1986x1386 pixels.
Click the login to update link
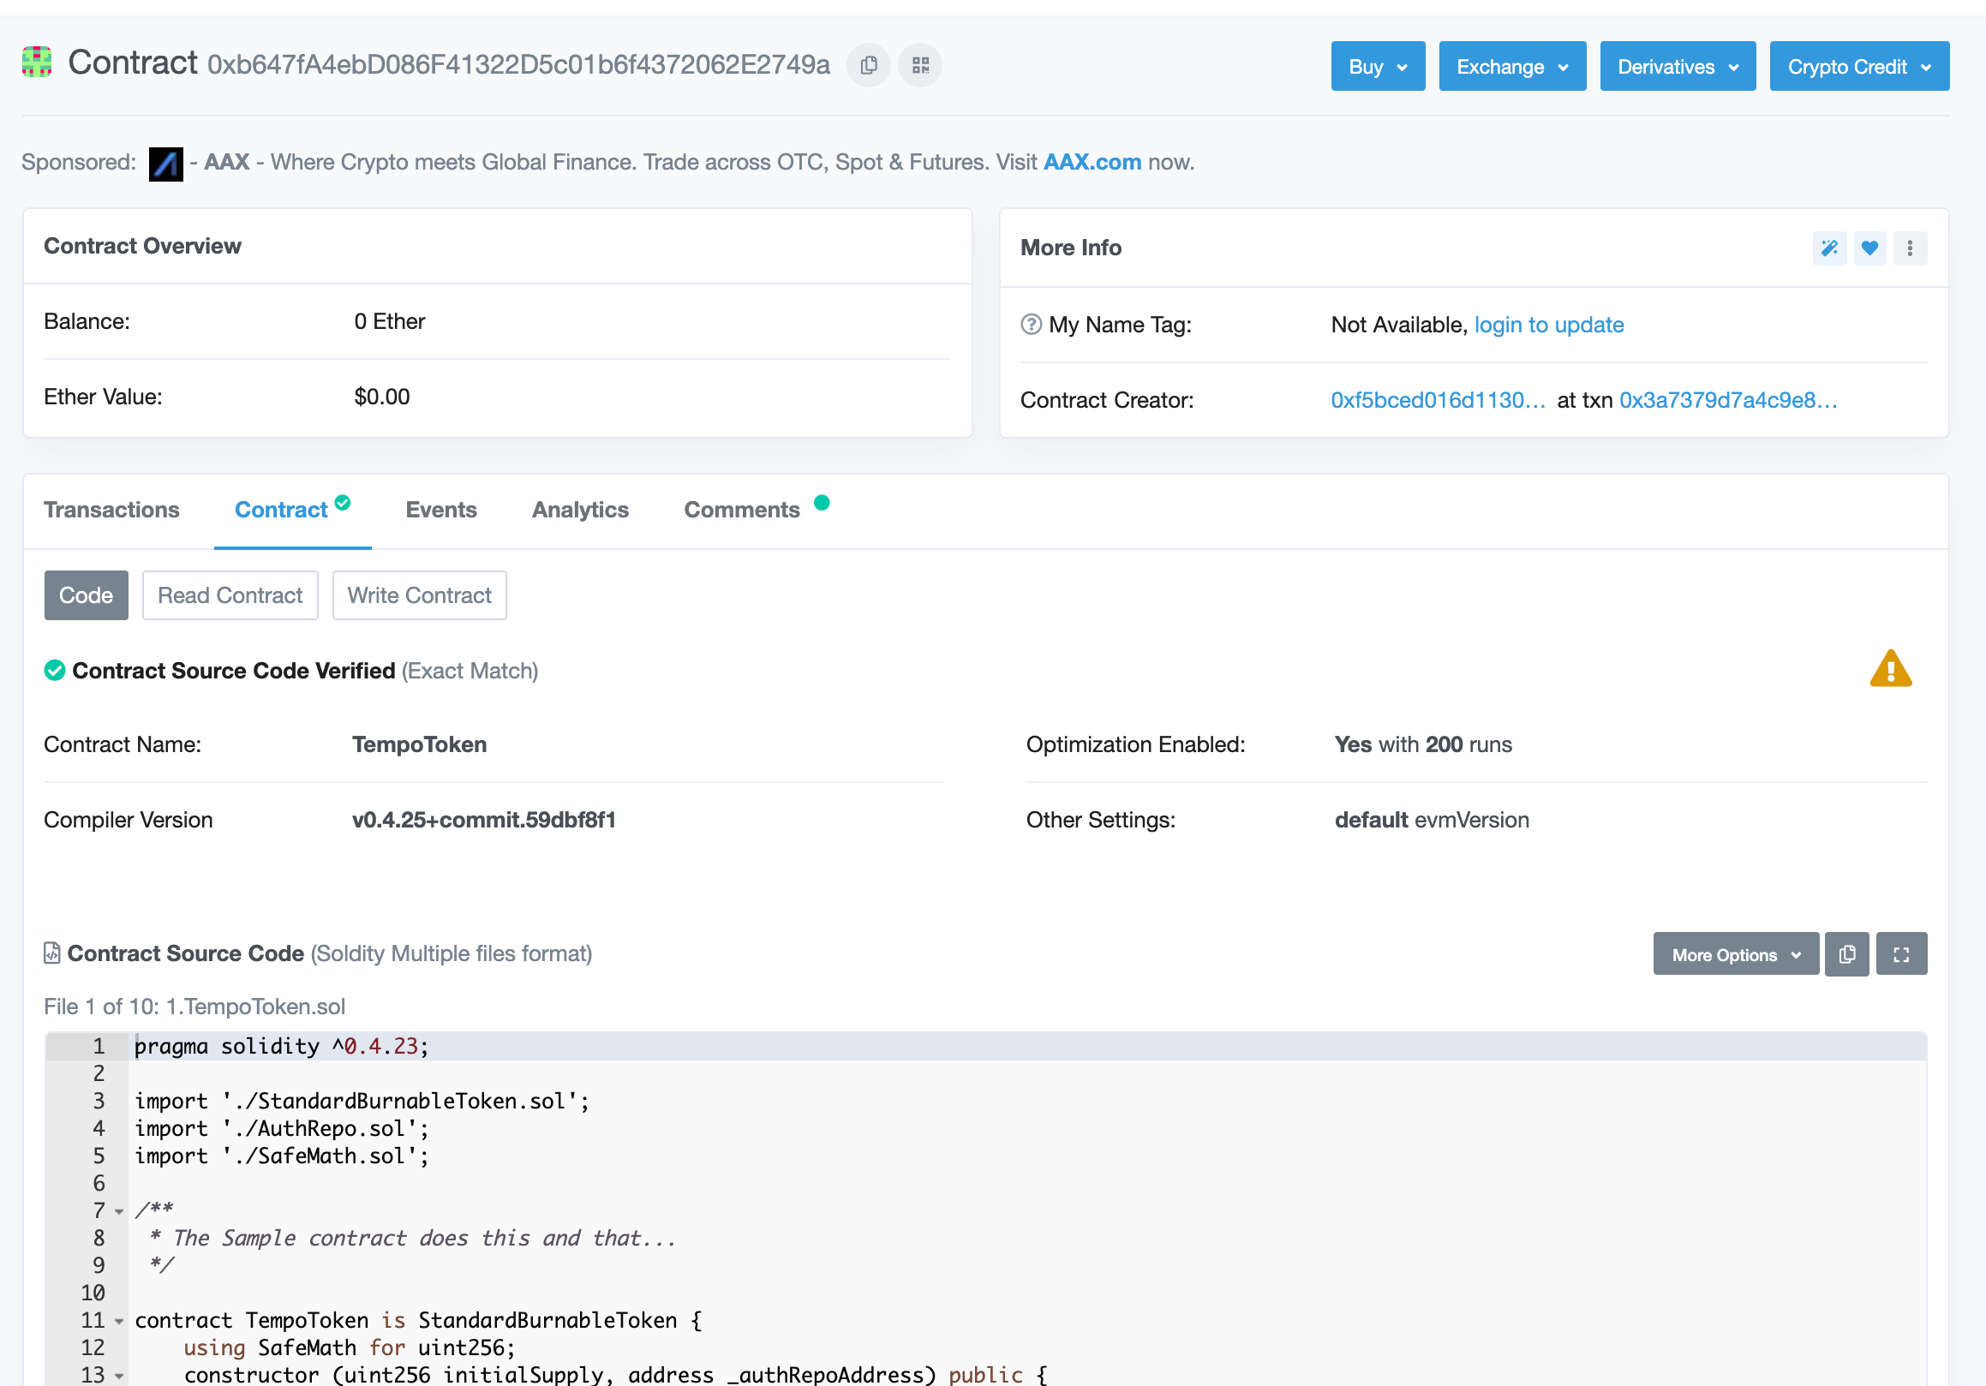tap(1548, 325)
